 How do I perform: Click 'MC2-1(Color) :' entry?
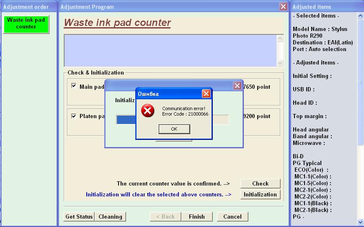(313, 190)
